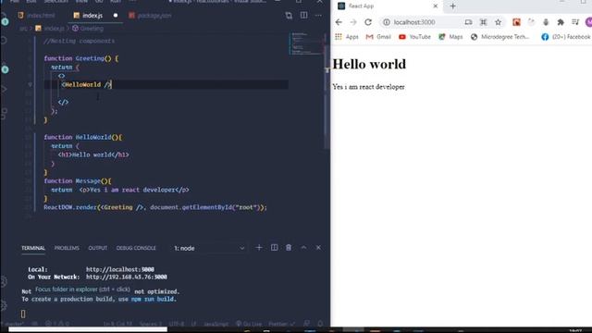Click the microphone extension icon in Chrome
This screenshot has height=333, width=592.
point(546,22)
